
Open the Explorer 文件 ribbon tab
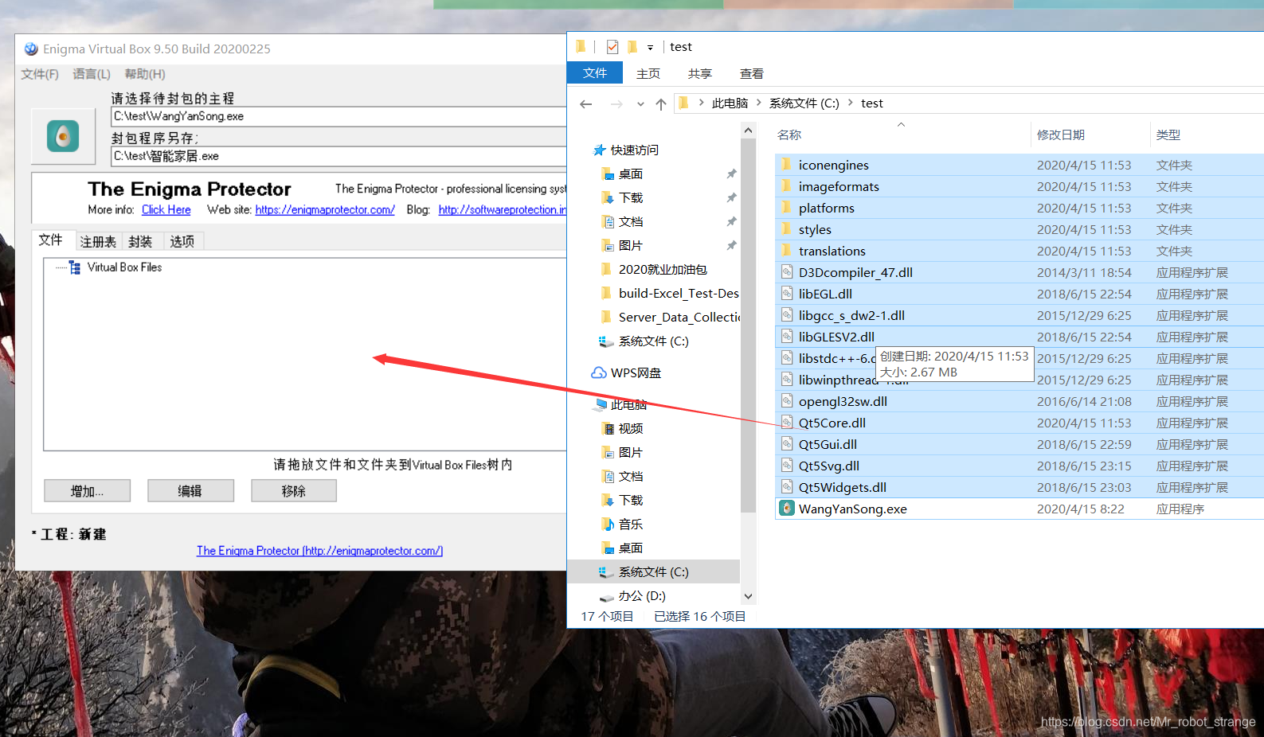(x=595, y=72)
